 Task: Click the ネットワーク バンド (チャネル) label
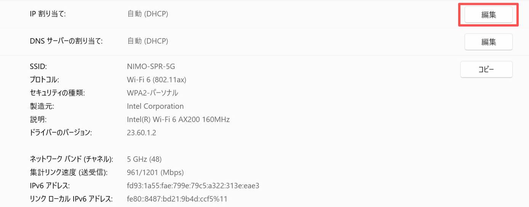(x=71, y=159)
